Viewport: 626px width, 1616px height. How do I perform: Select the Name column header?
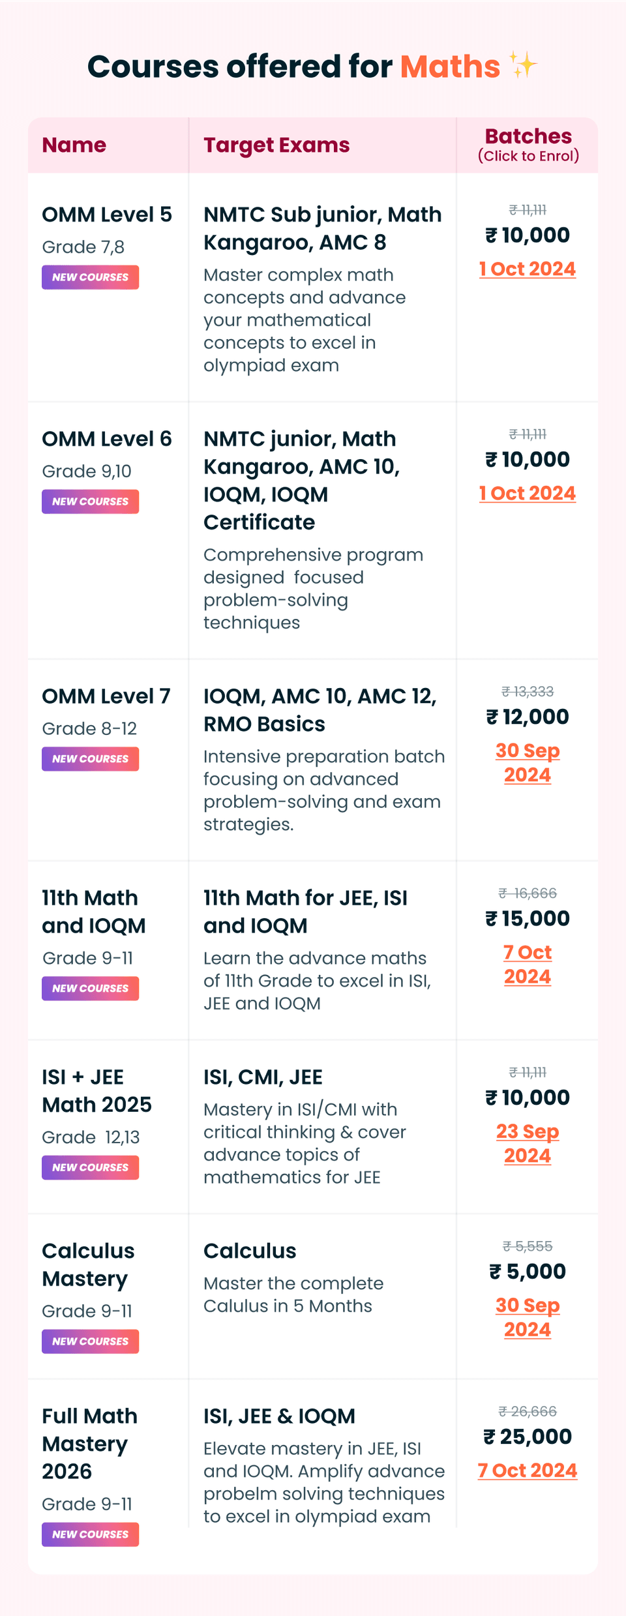[x=74, y=145]
